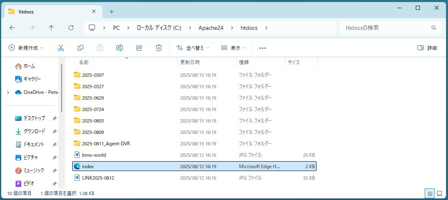The height and width of the screenshot is (200, 448).
Task: Switch to details list view icon
Action: pos(430,193)
